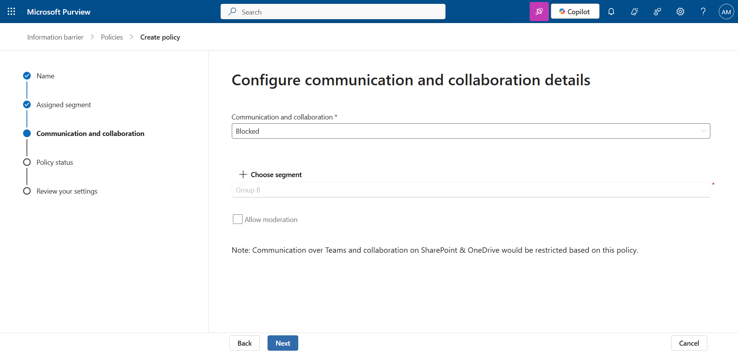Image resolution: width=738 pixels, height=353 pixels.
Task: Click the Choose segment plus button
Action: point(271,175)
